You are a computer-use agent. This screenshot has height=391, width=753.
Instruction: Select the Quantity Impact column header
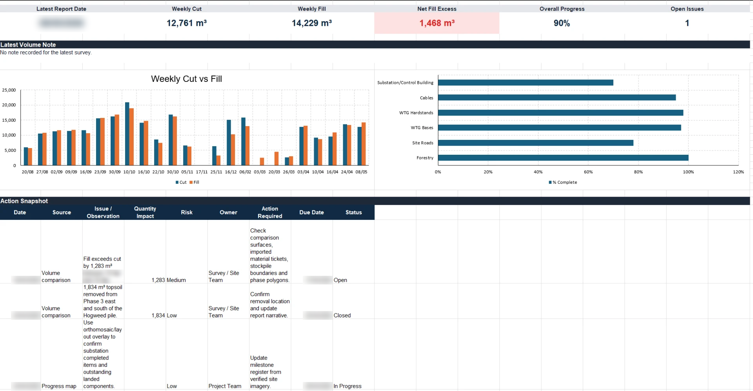click(x=145, y=212)
